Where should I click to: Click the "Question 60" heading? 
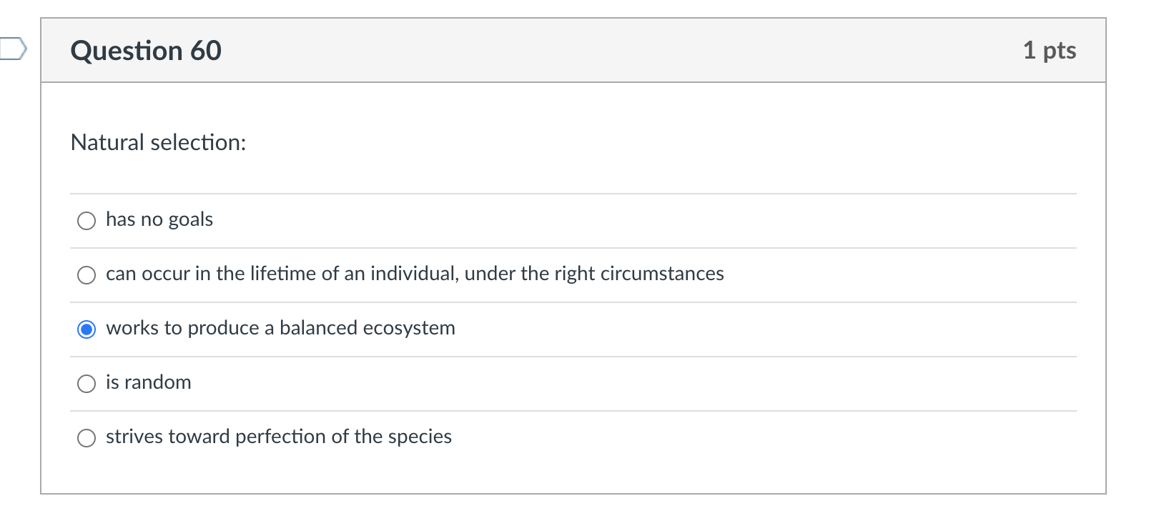pyautogui.click(x=146, y=51)
